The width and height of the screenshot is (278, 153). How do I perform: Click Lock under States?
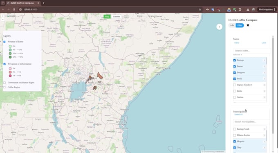pyautogui.click(x=264, y=43)
